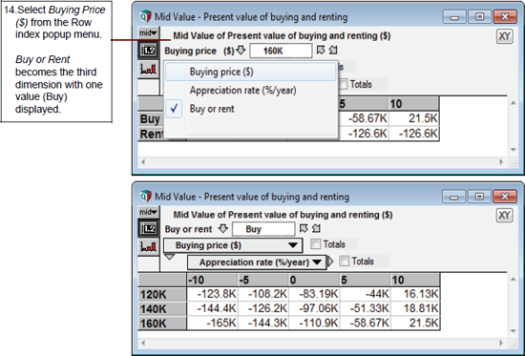525x356 pixels.
Task: Open the Buying price ($) row index dropdown
Action: coord(233,245)
